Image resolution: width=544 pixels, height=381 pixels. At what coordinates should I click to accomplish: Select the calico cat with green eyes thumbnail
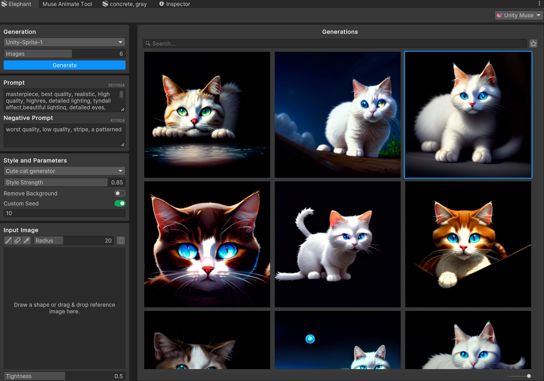(x=207, y=114)
